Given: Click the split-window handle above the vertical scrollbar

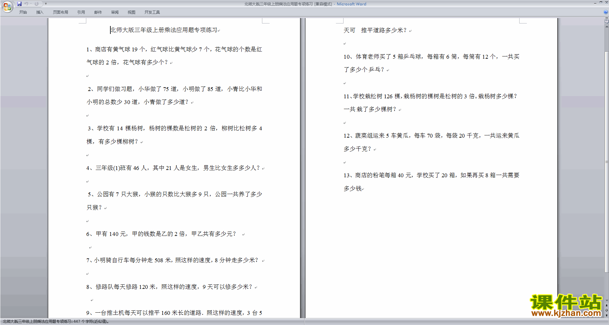Looking at the screenshot, I should coord(606,18).
